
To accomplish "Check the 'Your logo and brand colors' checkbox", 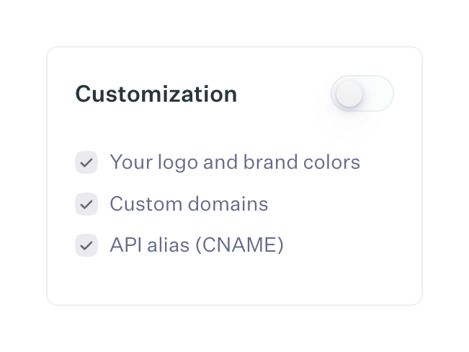I will point(86,162).
